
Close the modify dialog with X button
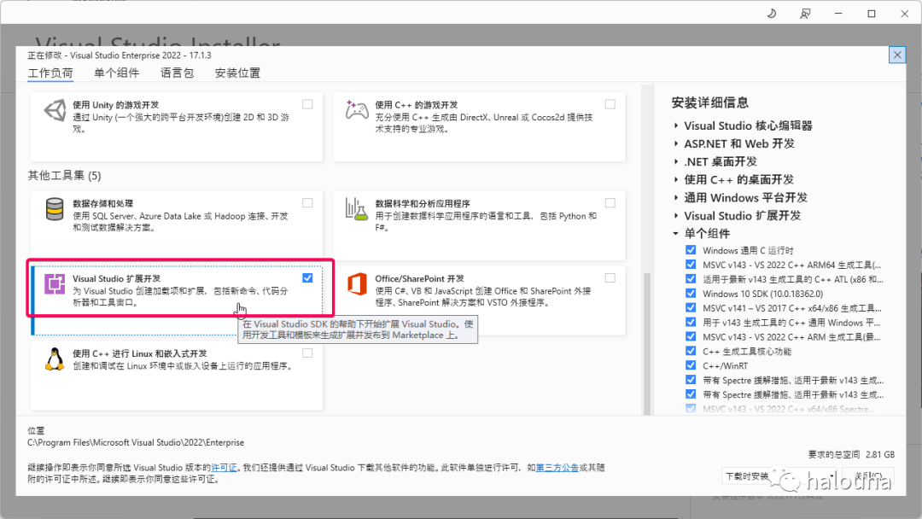point(896,55)
